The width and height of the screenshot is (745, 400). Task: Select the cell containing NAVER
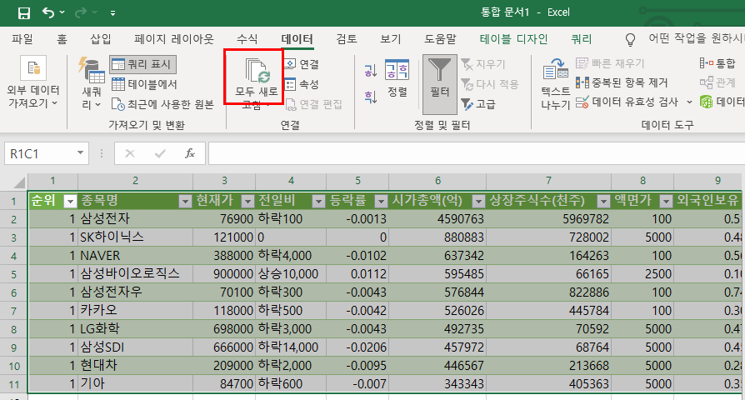pyautogui.click(x=135, y=256)
